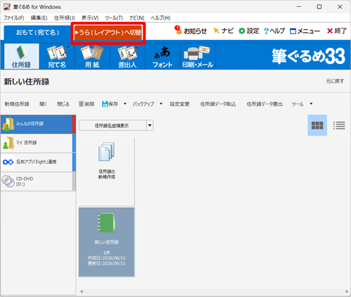The width and height of the screenshot is (351, 297).
Task: Switch to list view display
Action: click(x=339, y=125)
